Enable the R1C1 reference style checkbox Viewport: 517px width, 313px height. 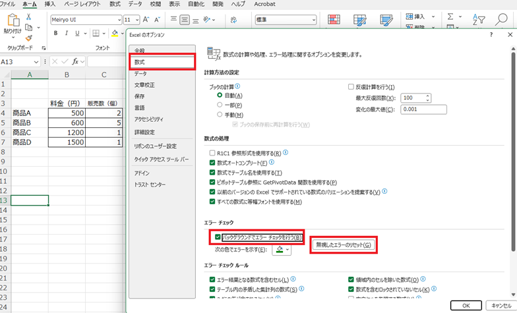(212, 153)
